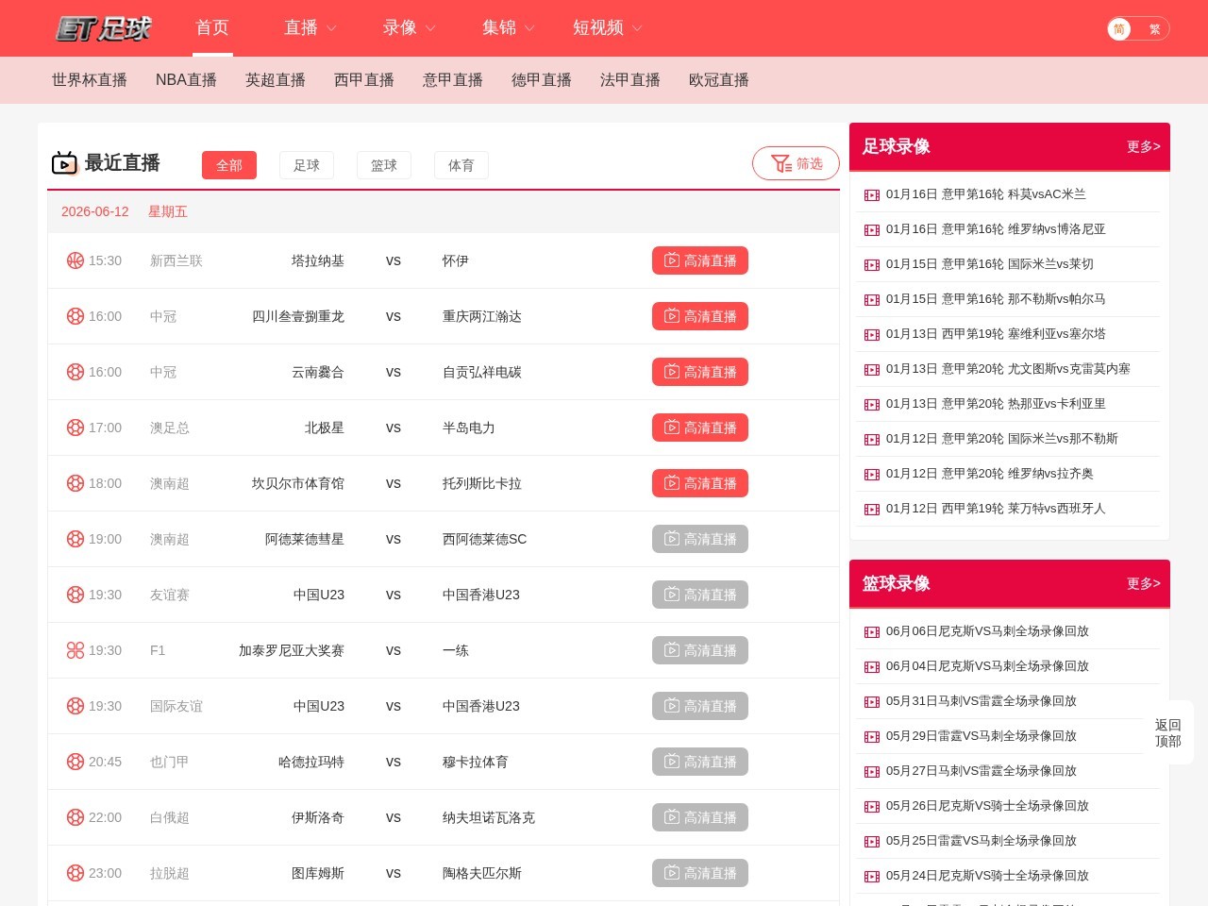Click film icon beside 维罗纳vs博洛尼亚 recording
This screenshot has height=906, width=1208.
click(x=872, y=230)
